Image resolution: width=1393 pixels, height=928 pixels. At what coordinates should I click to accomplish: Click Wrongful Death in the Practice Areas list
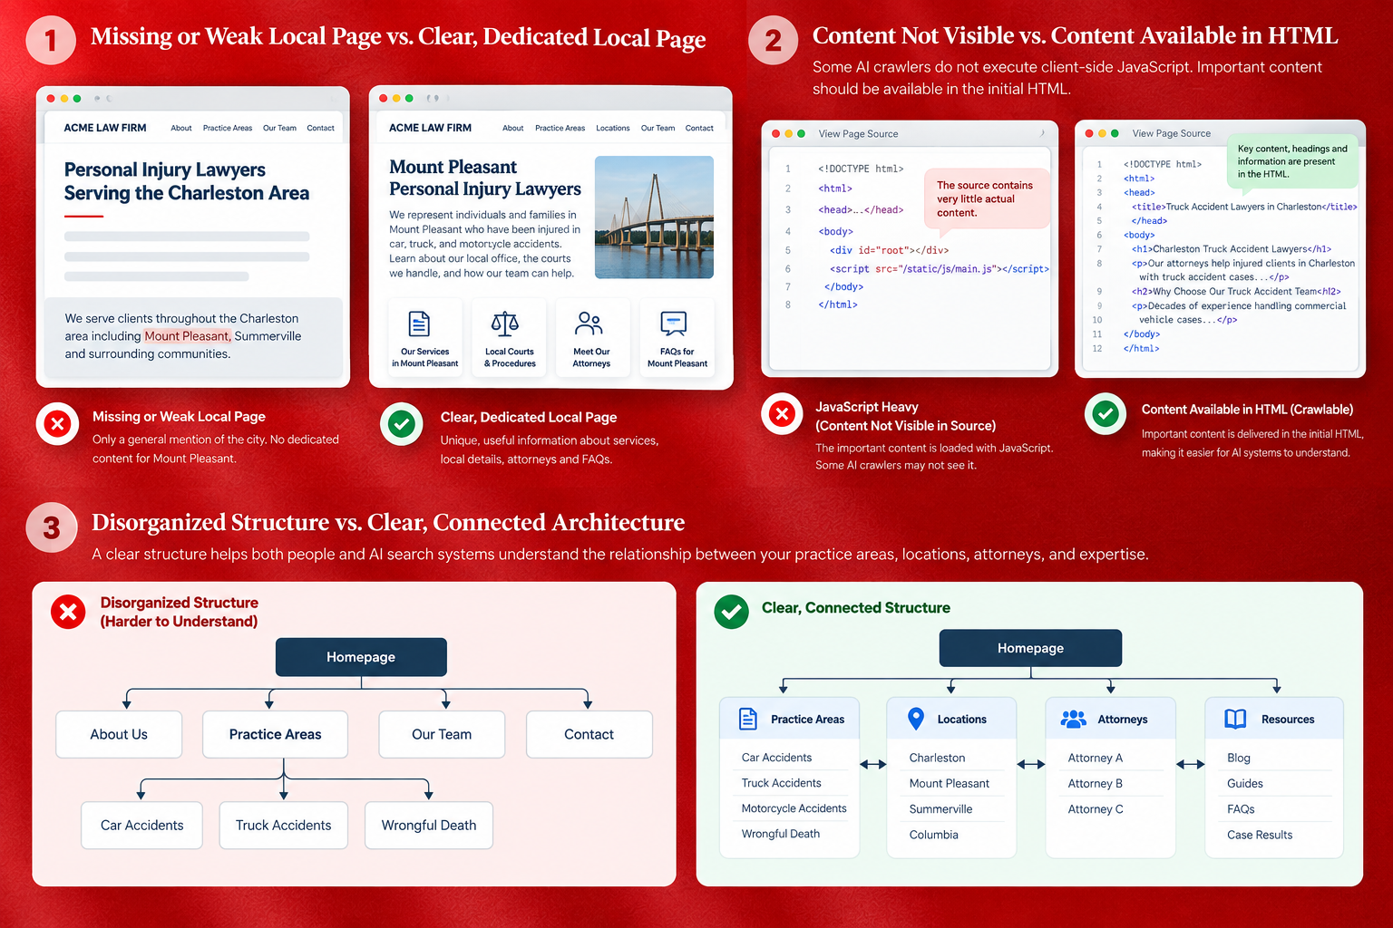pyautogui.click(x=780, y=834)
